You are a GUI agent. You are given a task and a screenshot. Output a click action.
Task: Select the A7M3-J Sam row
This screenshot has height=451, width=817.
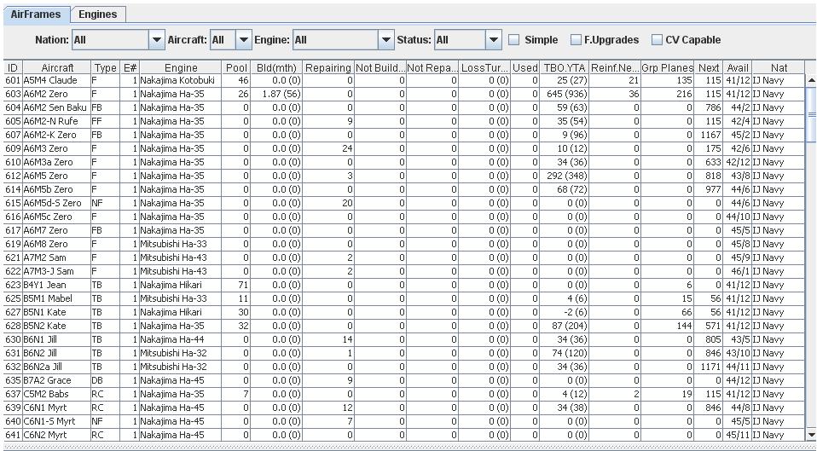coord(404,271)
